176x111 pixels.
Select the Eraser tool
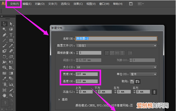[11, 51]
